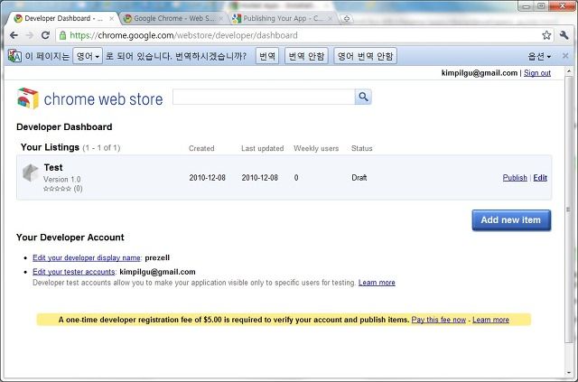
Task: Click Edit your tester accounts link
Action: pos(74,272)
